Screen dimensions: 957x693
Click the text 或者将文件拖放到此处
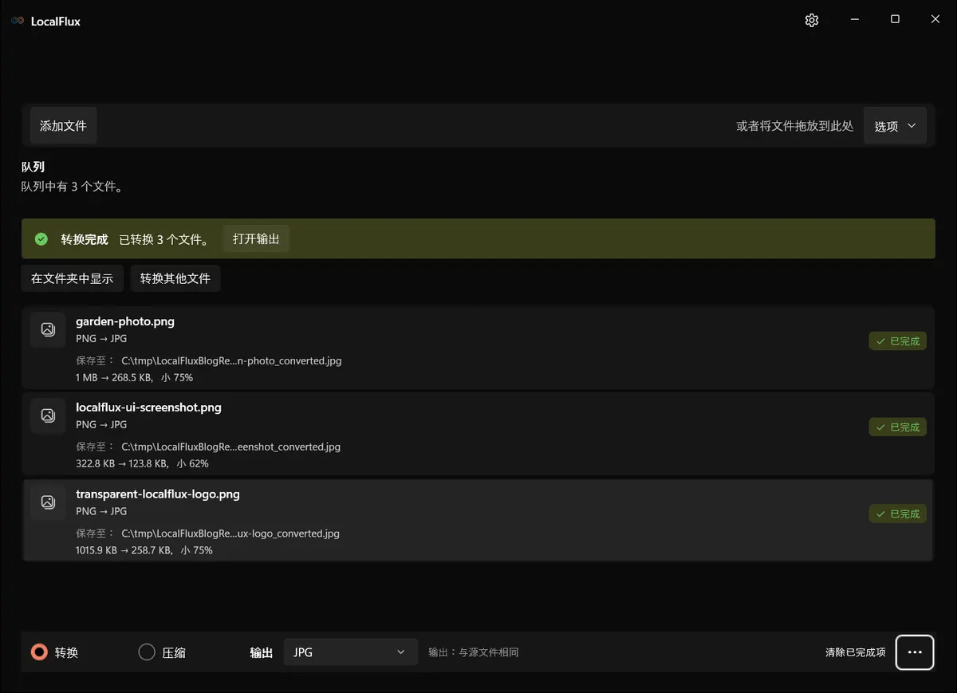coord(795,126)
